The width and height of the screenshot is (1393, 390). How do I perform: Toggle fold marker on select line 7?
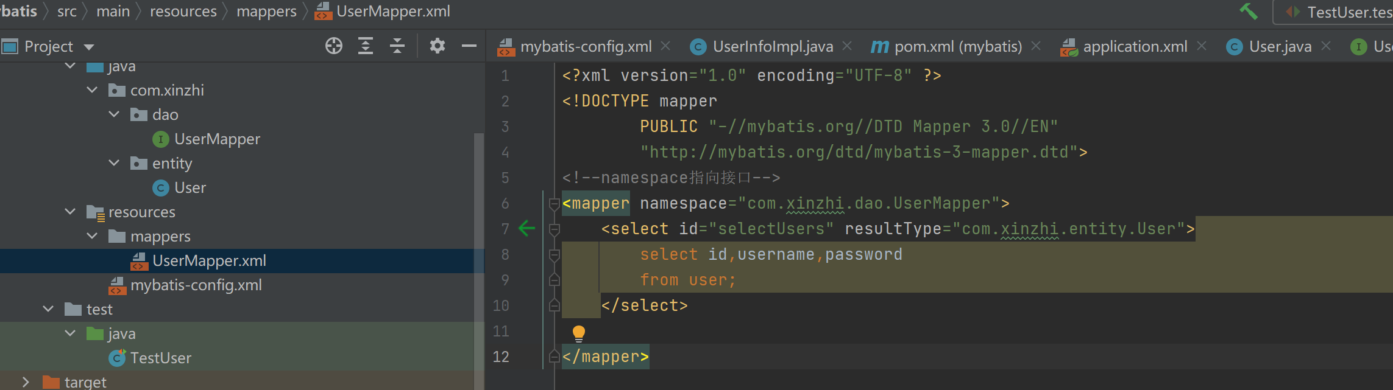click(x=555, y=229)
